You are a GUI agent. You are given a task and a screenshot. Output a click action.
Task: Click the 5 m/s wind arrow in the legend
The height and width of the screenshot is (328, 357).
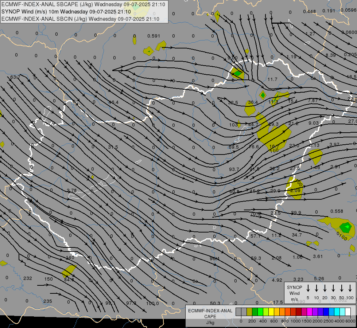tap(308, 288)
